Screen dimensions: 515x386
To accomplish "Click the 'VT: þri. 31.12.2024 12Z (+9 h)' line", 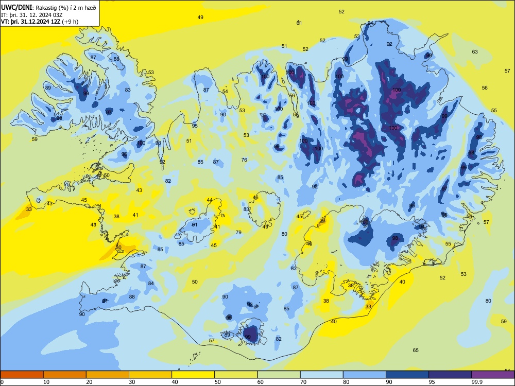I will [40, 22].
